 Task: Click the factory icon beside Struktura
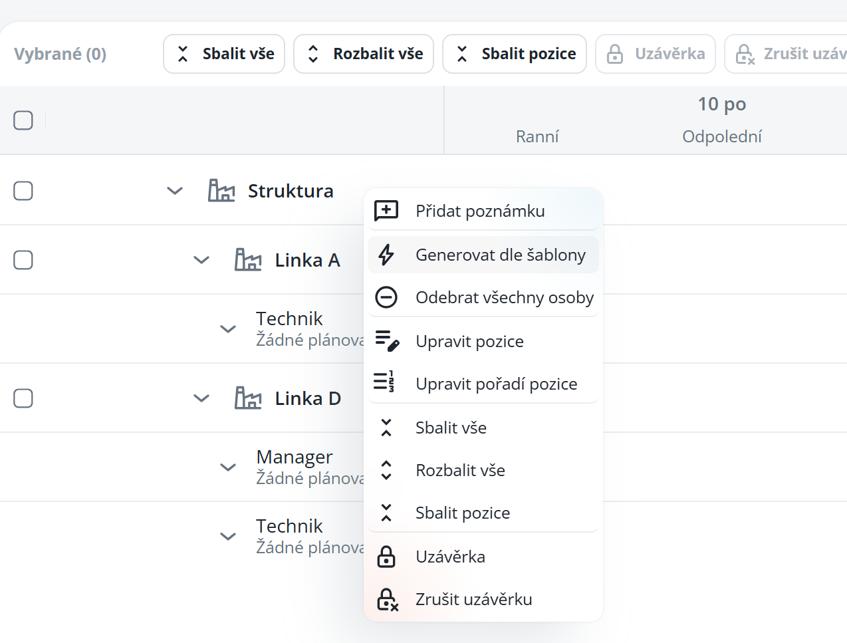221,191
